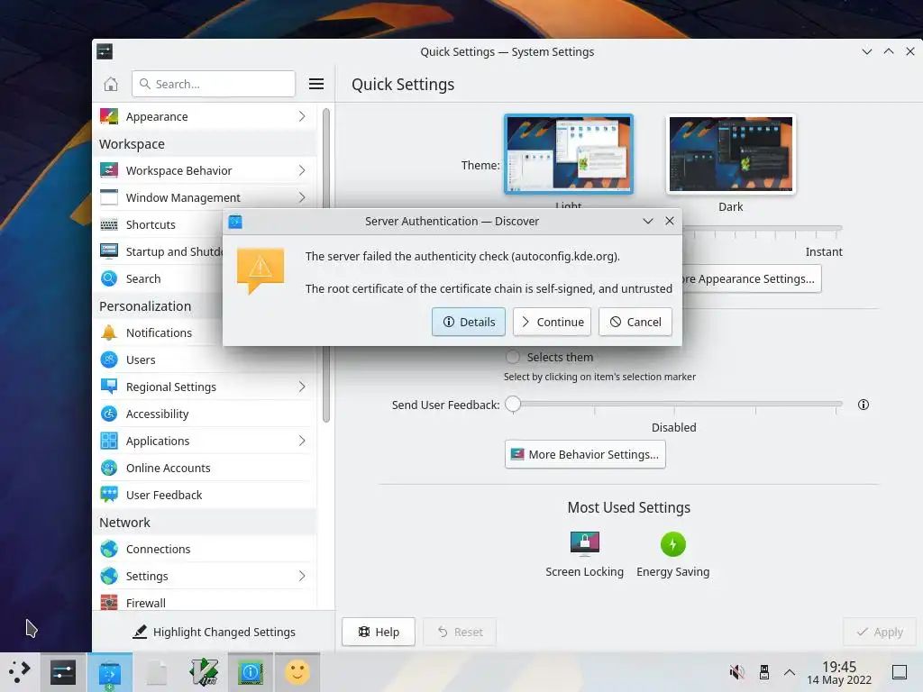
Task: Open the application launcher in taskbar
Action: (20, 672)
